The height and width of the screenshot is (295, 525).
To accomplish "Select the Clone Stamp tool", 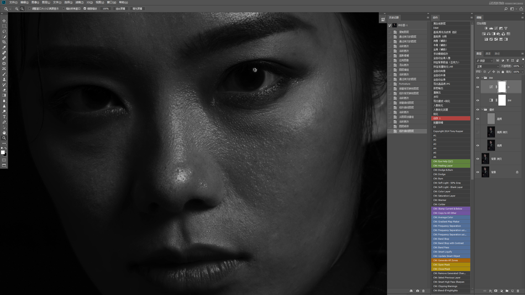I will pos(4,80).
